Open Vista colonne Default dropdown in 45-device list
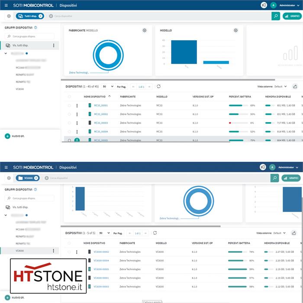 (x=280, y=87)
